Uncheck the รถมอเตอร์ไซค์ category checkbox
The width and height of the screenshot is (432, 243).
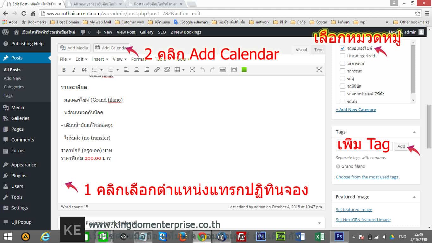point(342,48)
